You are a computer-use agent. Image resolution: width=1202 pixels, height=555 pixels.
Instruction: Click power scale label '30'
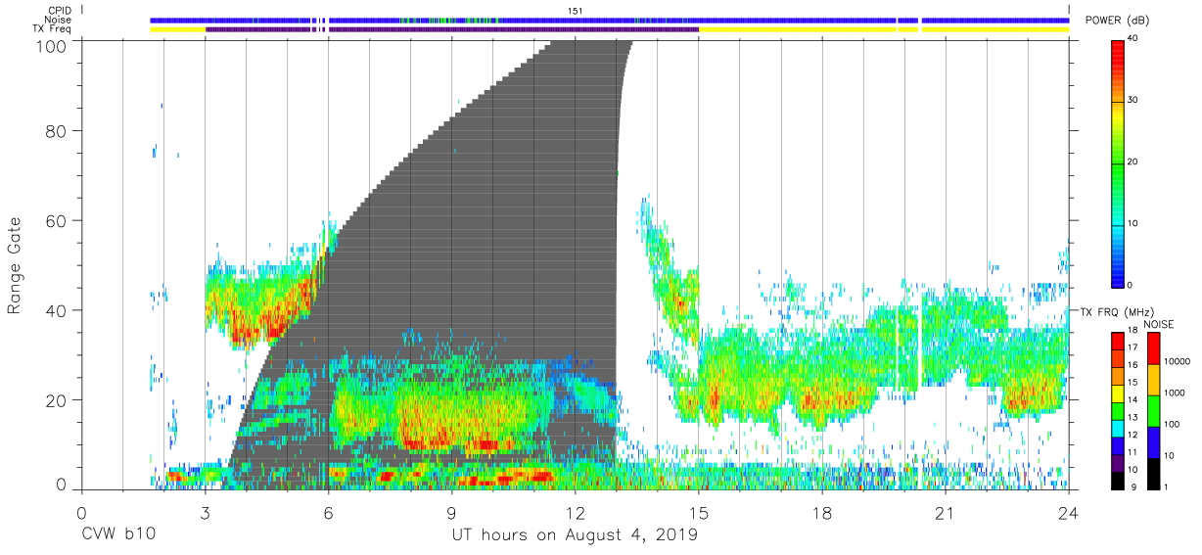click(x=1134, y=100)
